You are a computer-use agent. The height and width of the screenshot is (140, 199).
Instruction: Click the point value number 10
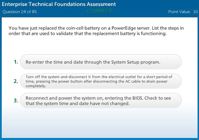point(195,12)
